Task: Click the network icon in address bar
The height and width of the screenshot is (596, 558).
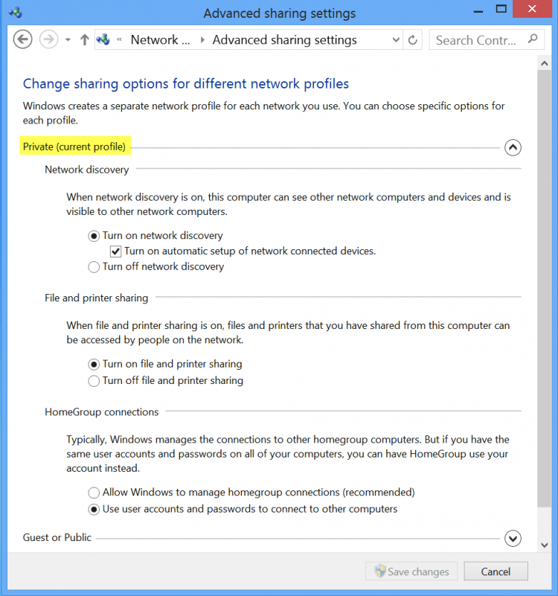Action: [103, 39]
